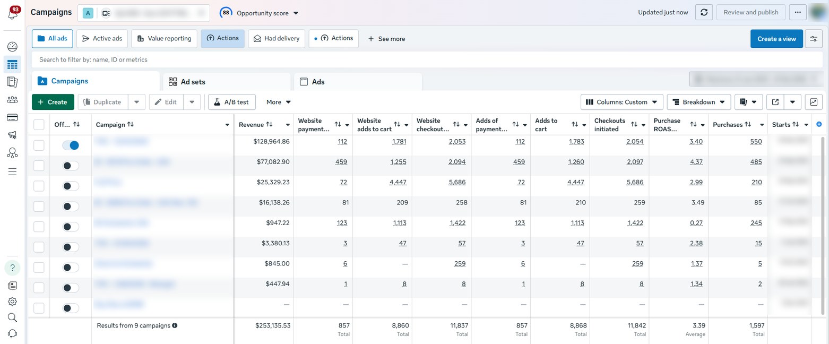Open the three-dots more options button
The height and width of the screenshot is (344, 829).
pyautogui.click(x=798, y=12)
